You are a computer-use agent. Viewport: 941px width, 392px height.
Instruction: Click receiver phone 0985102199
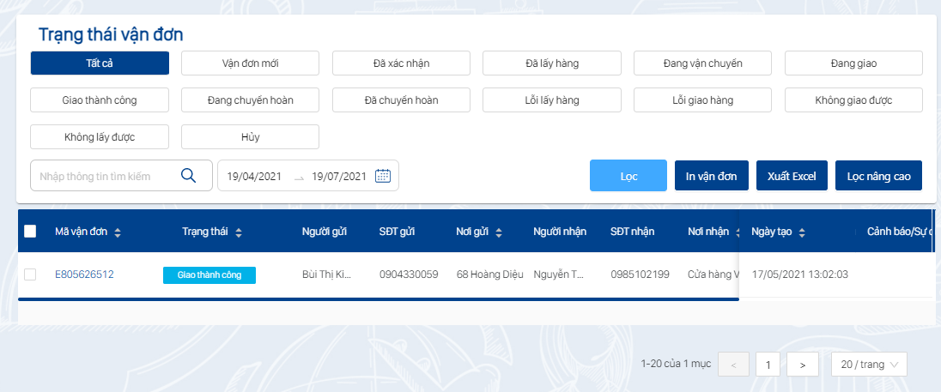click(x=640, y=274)
